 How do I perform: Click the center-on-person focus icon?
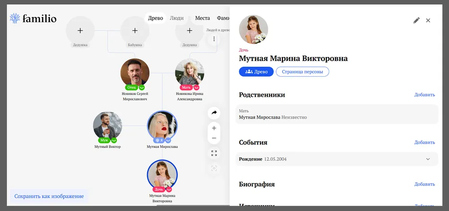tap(214, 168)
